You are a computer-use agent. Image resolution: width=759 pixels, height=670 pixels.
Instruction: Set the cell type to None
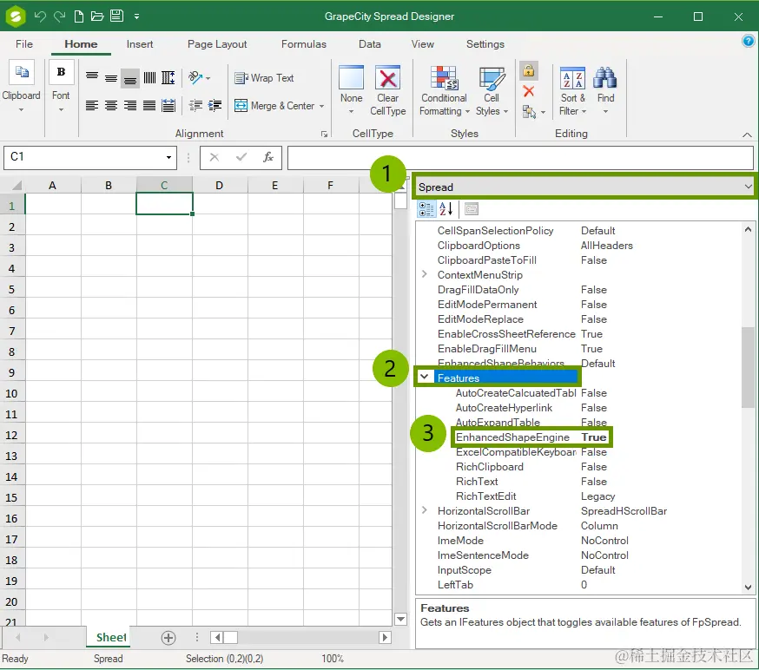tap(352, 89)
